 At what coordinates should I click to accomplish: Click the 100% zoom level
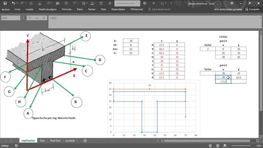[258, 146]
